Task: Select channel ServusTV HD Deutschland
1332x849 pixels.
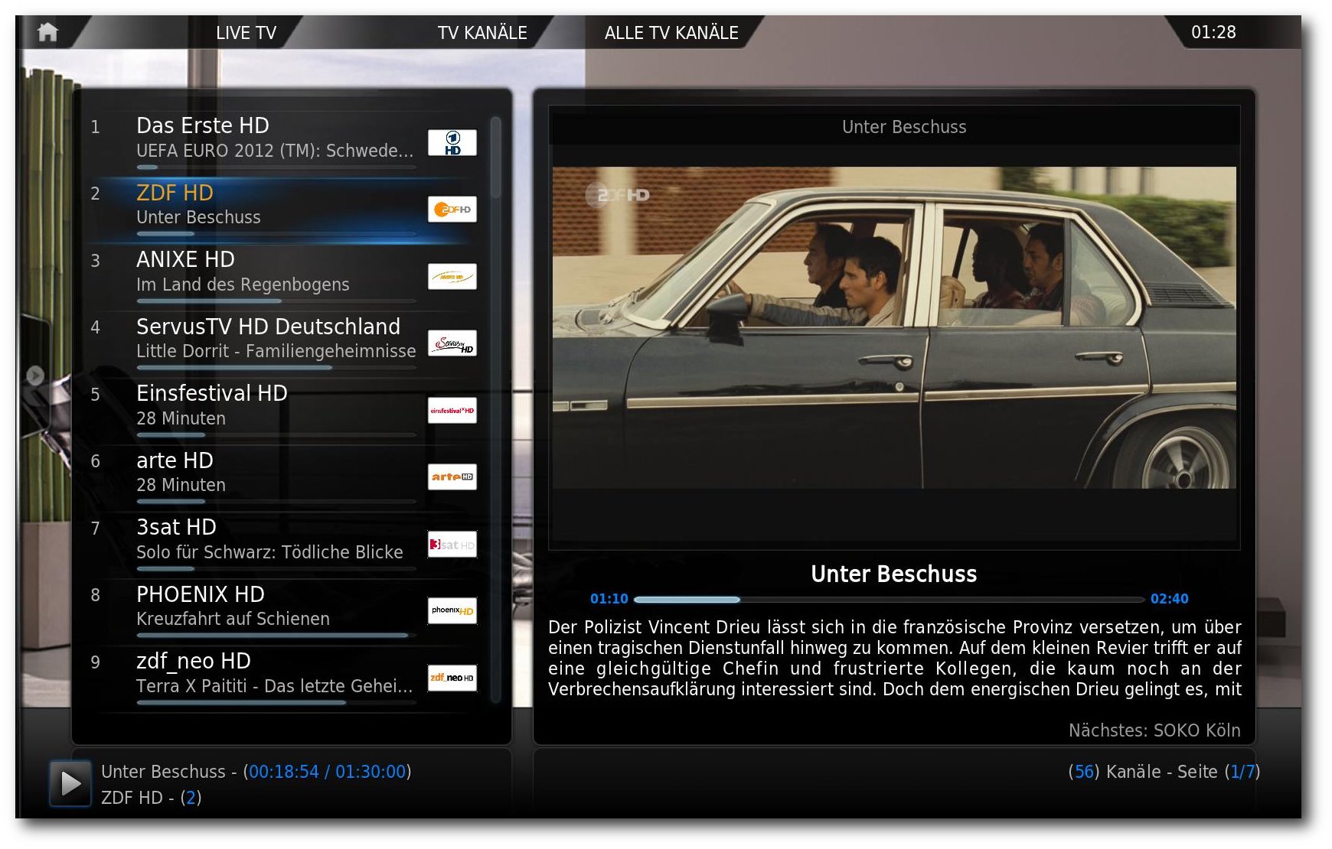Action: (283, 343)
